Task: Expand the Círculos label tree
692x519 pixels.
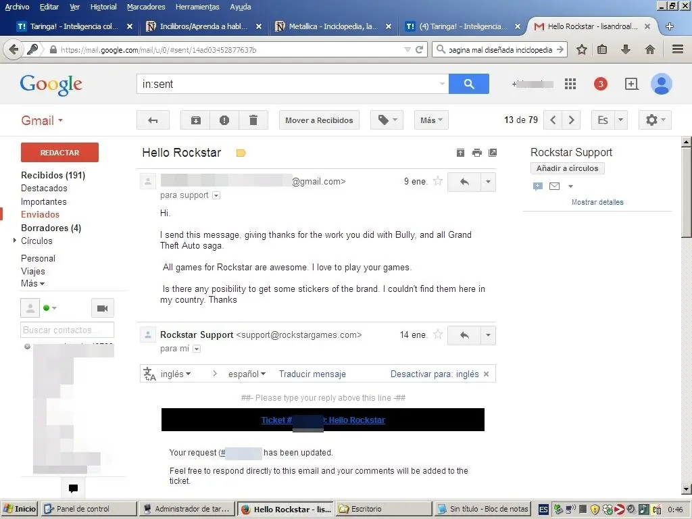Action: click(15, 241)
